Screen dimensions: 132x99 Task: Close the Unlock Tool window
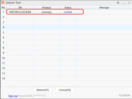click(x=129, y=3)
